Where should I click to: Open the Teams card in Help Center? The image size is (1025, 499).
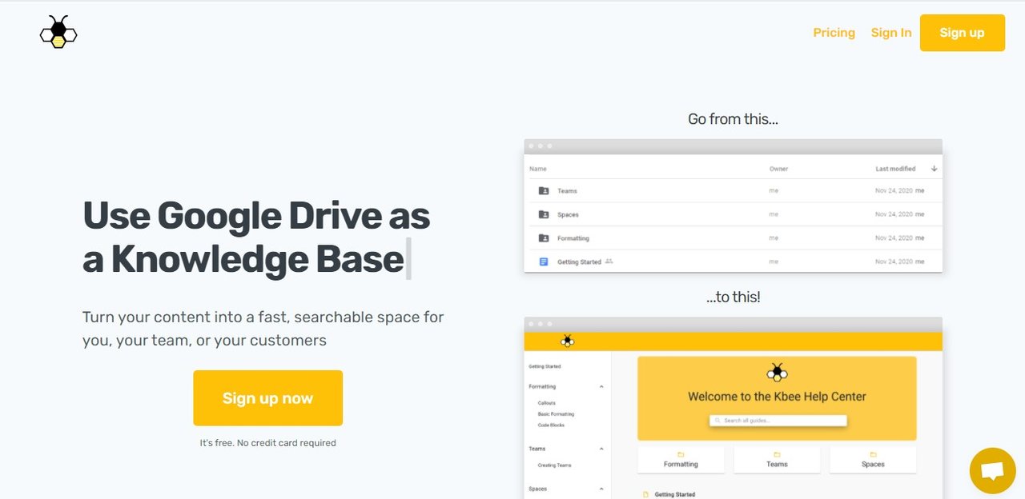tap(777, 459)
